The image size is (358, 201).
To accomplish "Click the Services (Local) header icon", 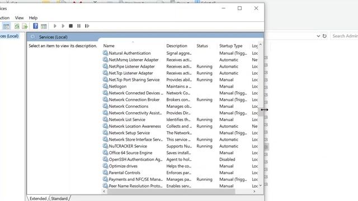I will (33, 37).
